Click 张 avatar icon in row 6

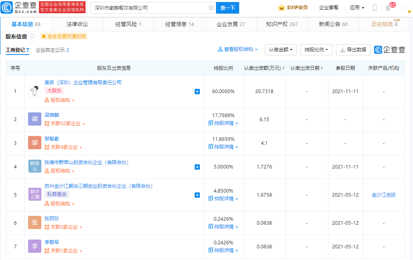point(35,223)
